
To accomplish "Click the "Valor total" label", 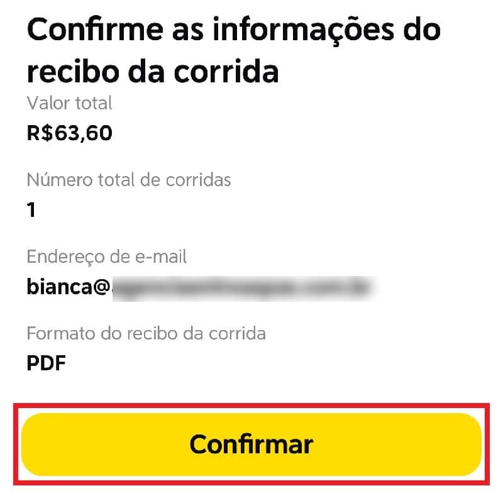I will tap(69, 102).
